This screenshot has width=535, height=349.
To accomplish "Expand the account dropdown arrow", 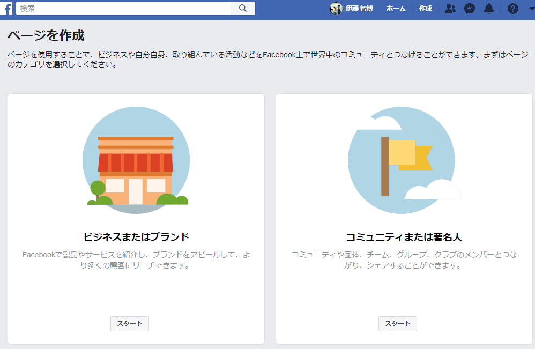I will click(x=532, y=9).
